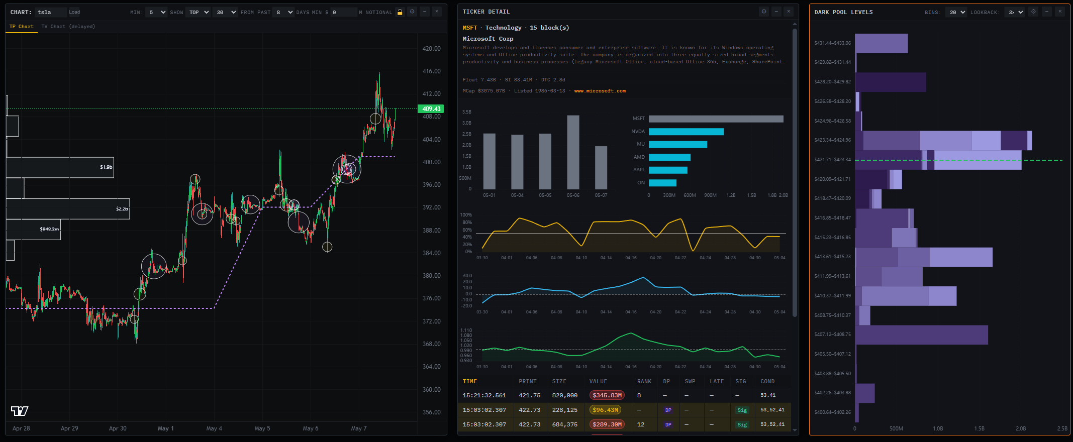Click the 228,125 size cell
Screen dimensions: 1073x442
[565, 410]
